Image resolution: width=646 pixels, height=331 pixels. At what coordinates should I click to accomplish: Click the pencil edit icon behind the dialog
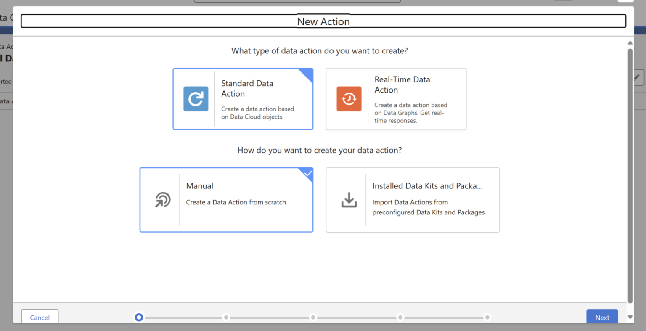pos(637,77)
